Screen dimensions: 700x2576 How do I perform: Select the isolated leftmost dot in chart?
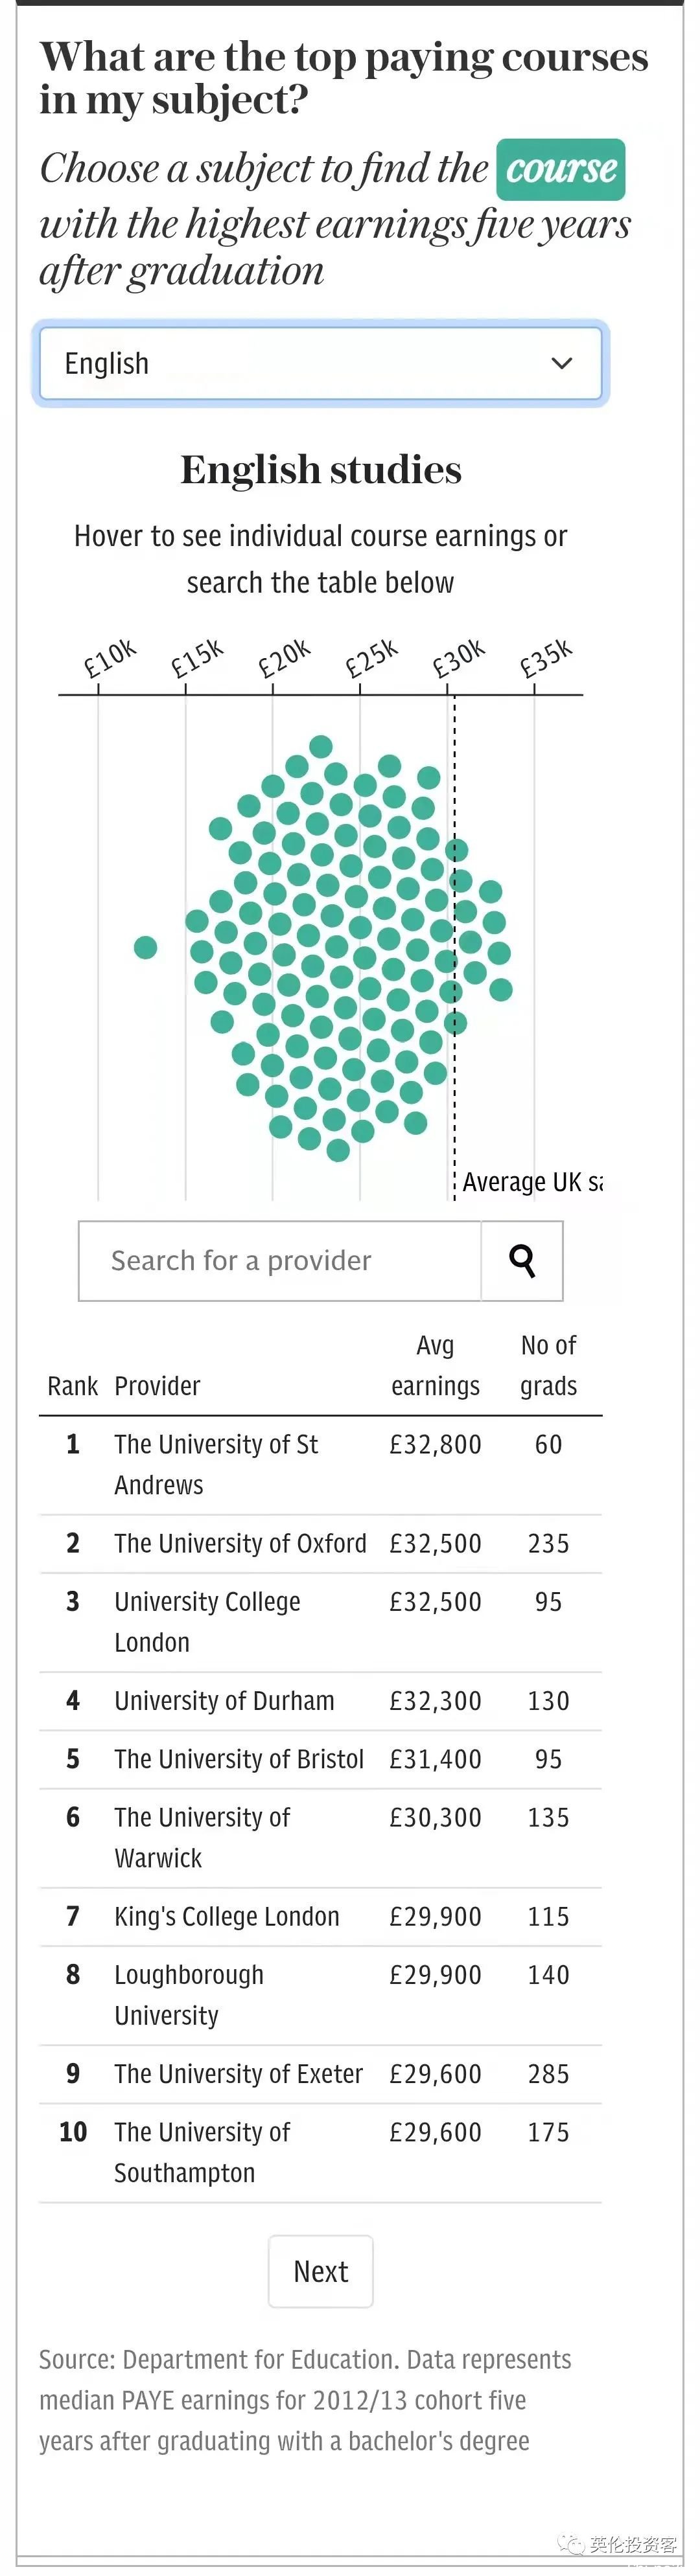(x=146, y=947)
